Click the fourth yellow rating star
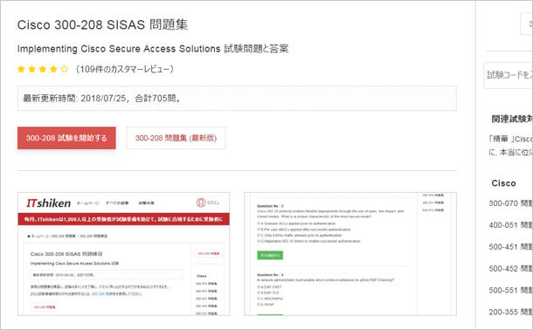 (x=53, y=69)
